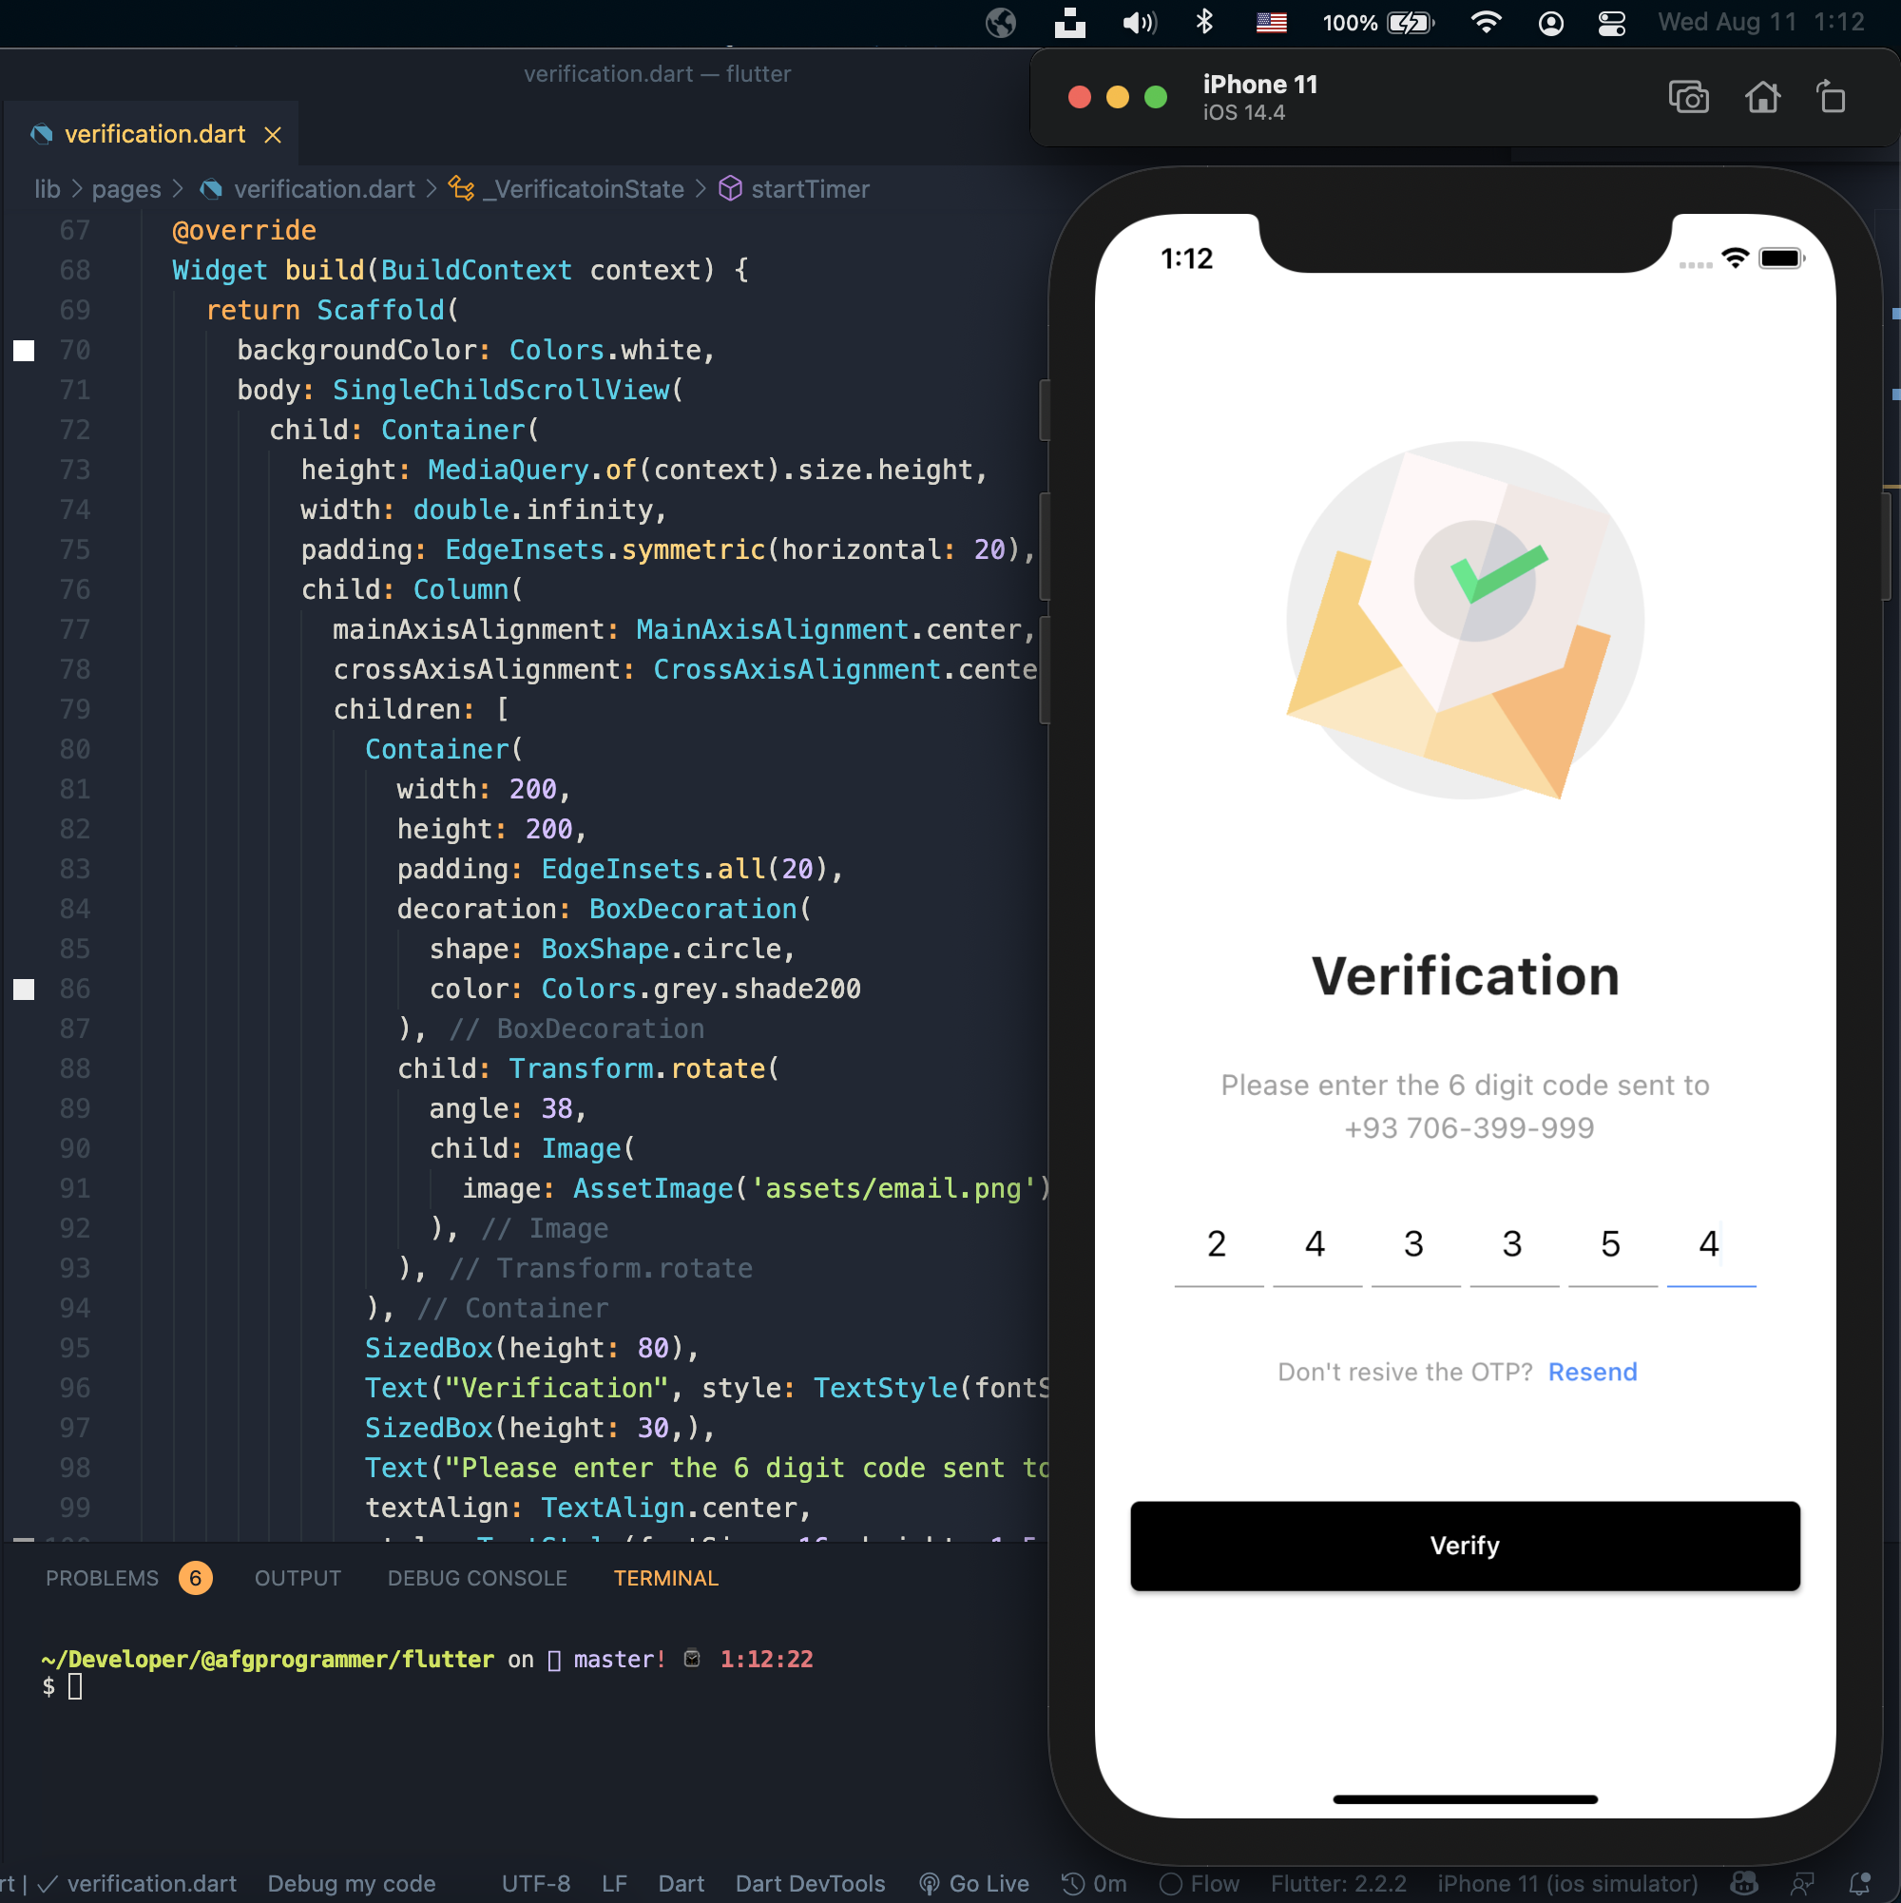Open the feedback icon in status bar
The height and width of the screenshot is (1903, 1901).
pyautogui.click(x=1802, y=1883)
